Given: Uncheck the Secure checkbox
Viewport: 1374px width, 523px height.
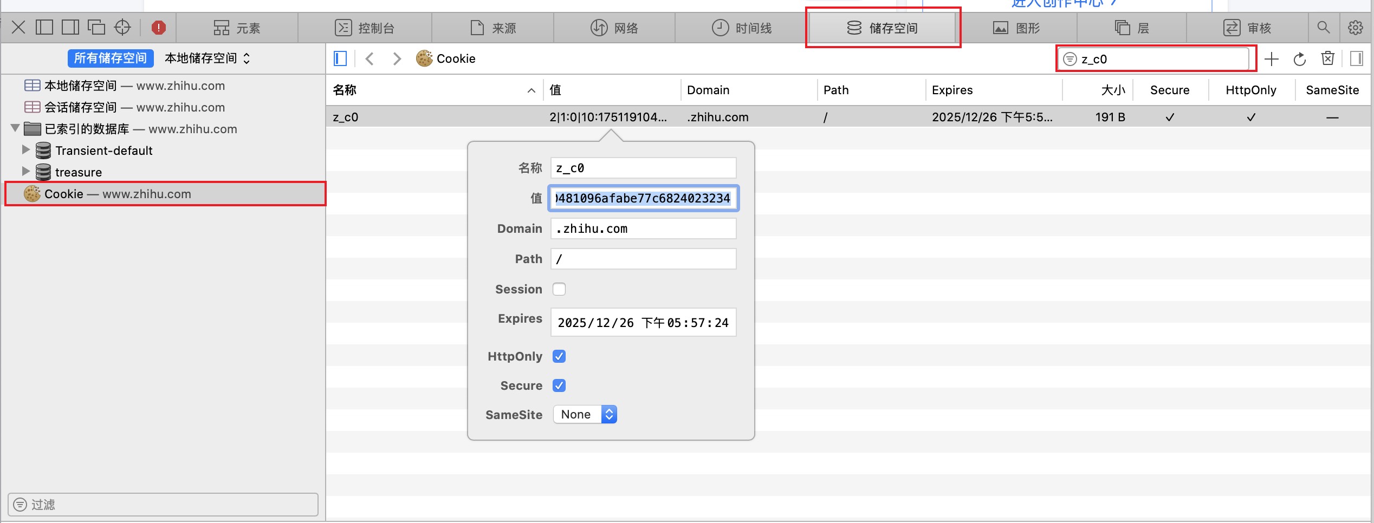Looking at the screenshot, I should coord(559,385).
